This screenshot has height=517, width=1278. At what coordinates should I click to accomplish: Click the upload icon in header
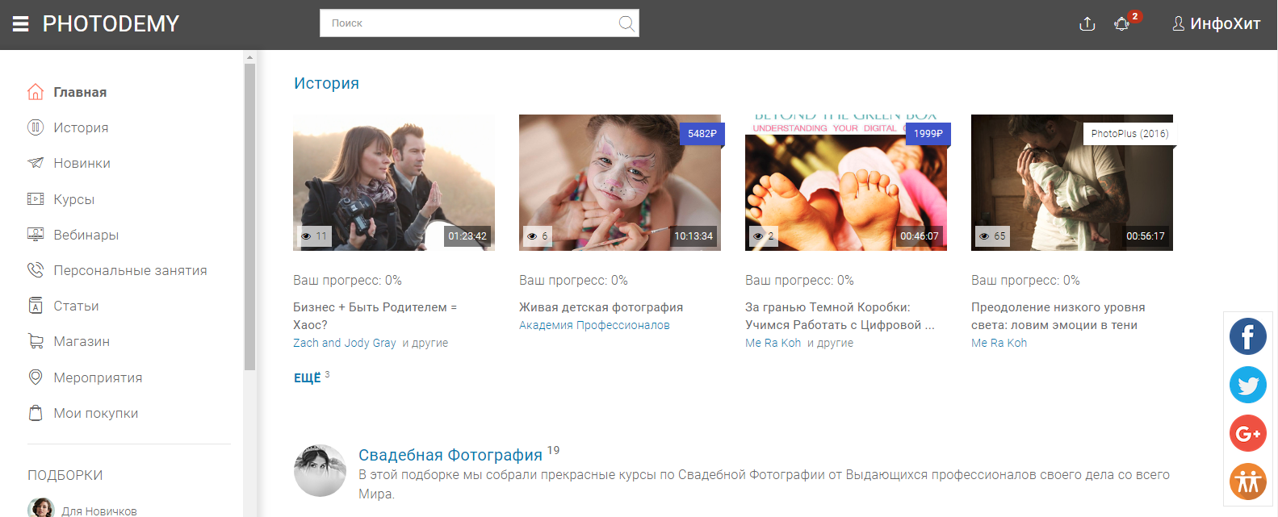pos(1087,24)
